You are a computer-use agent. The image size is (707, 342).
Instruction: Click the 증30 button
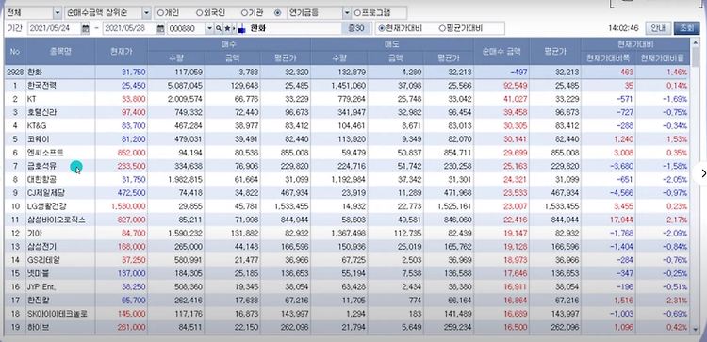pyautogui.click(x=355, y=28)
